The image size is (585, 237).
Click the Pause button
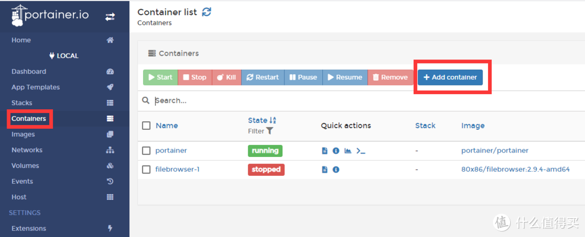pos(303,77)
